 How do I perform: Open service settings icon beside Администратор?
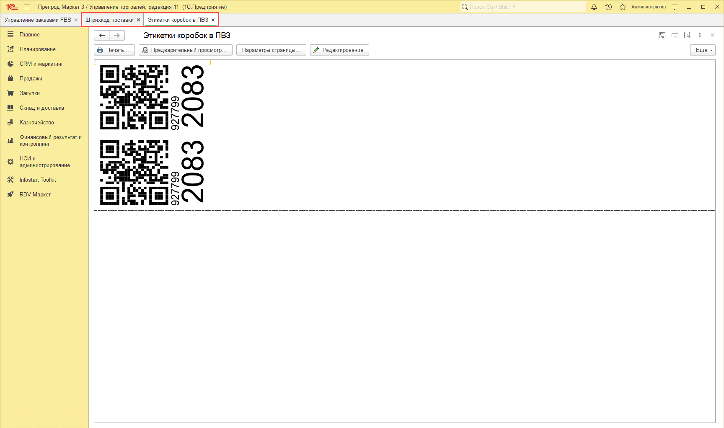[675, 7]
